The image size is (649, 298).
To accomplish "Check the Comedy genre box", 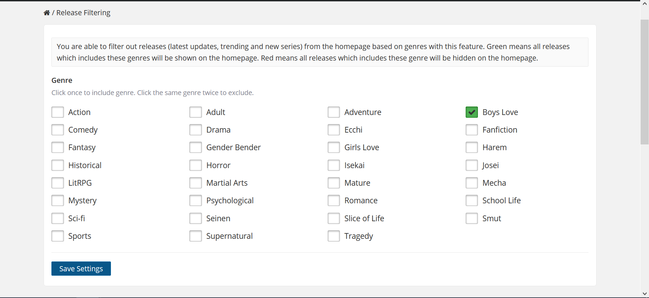I will [x=57, y=130].
